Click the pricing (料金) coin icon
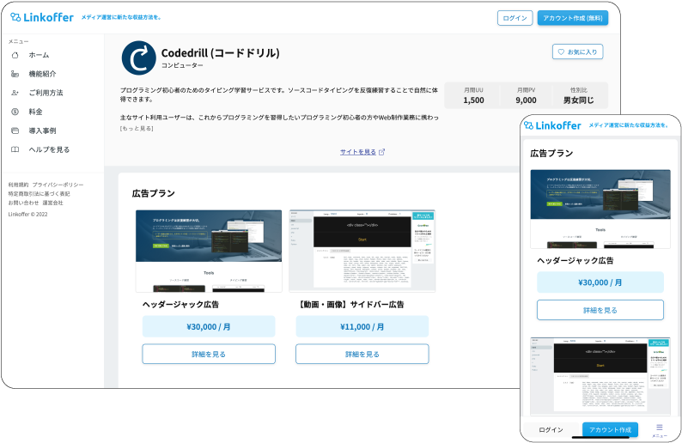This screenshot has width=682, height=443. [x=15, y=112]
